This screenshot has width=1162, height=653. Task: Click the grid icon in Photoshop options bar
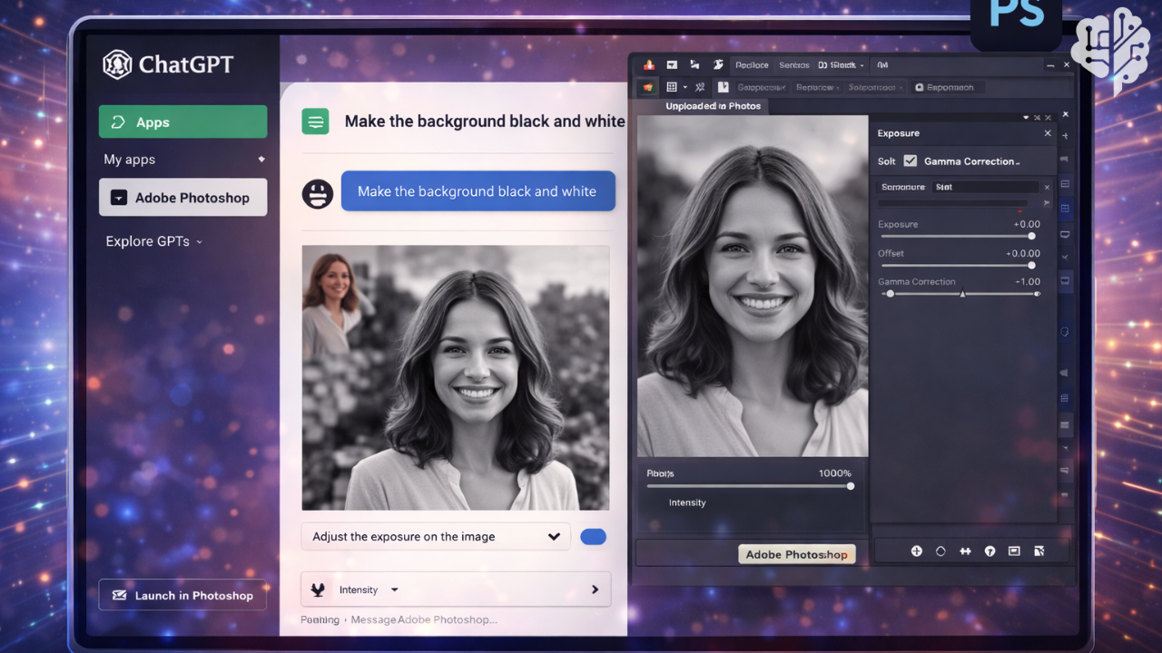pyautogui.click(x=672, y=87)
